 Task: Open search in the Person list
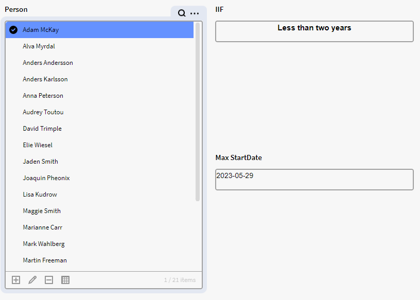(x=182, y=13)
